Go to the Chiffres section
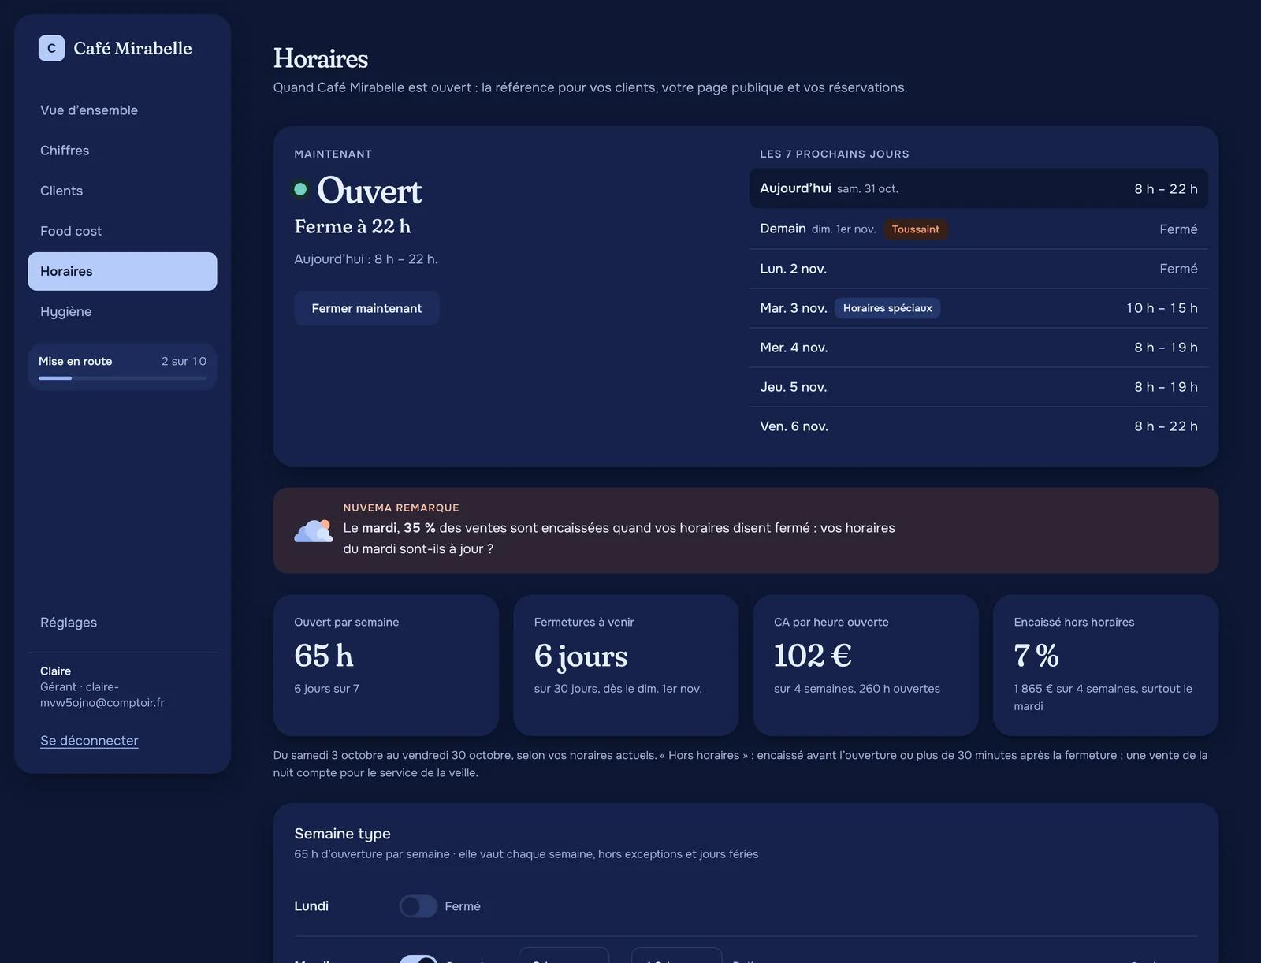The width and height of the screenshot is (1261, 963). coord(122,151)
